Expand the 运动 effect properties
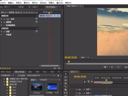This screenshot has width=128, height=96. coord(1,19)
